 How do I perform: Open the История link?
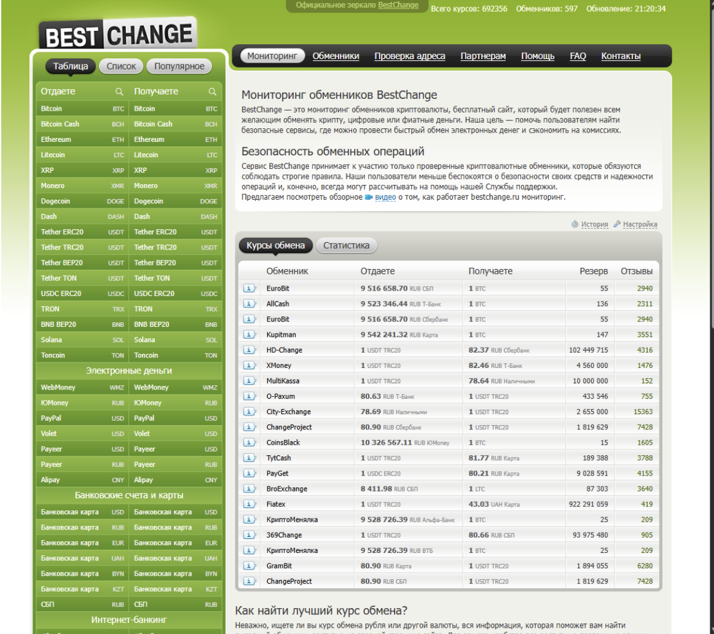click(594, 224)
